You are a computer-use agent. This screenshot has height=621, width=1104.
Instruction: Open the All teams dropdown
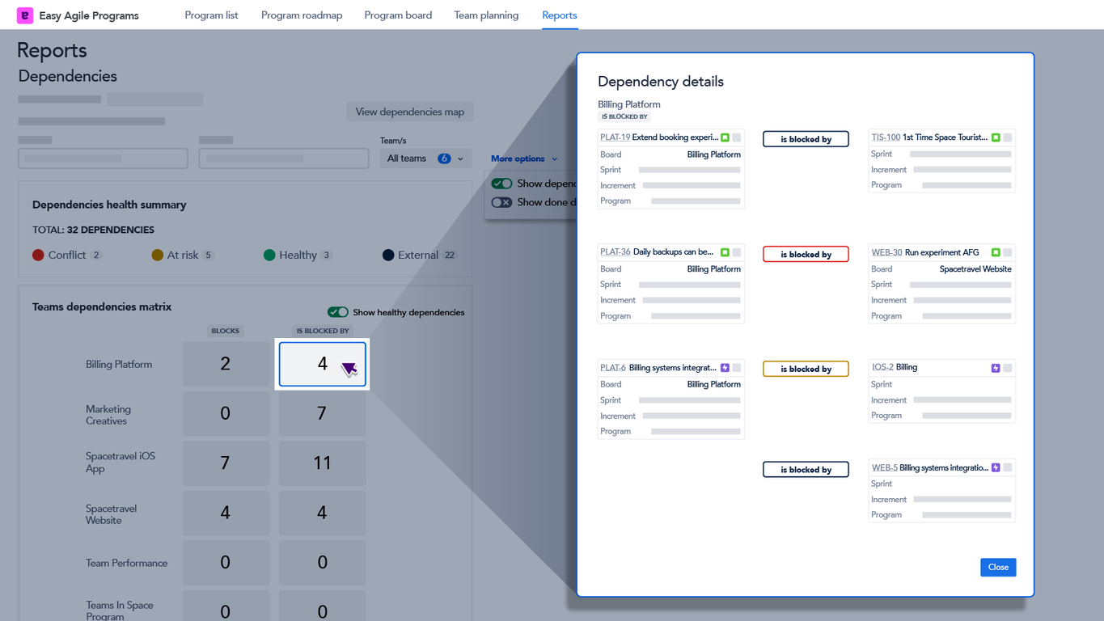click(425, 158)
